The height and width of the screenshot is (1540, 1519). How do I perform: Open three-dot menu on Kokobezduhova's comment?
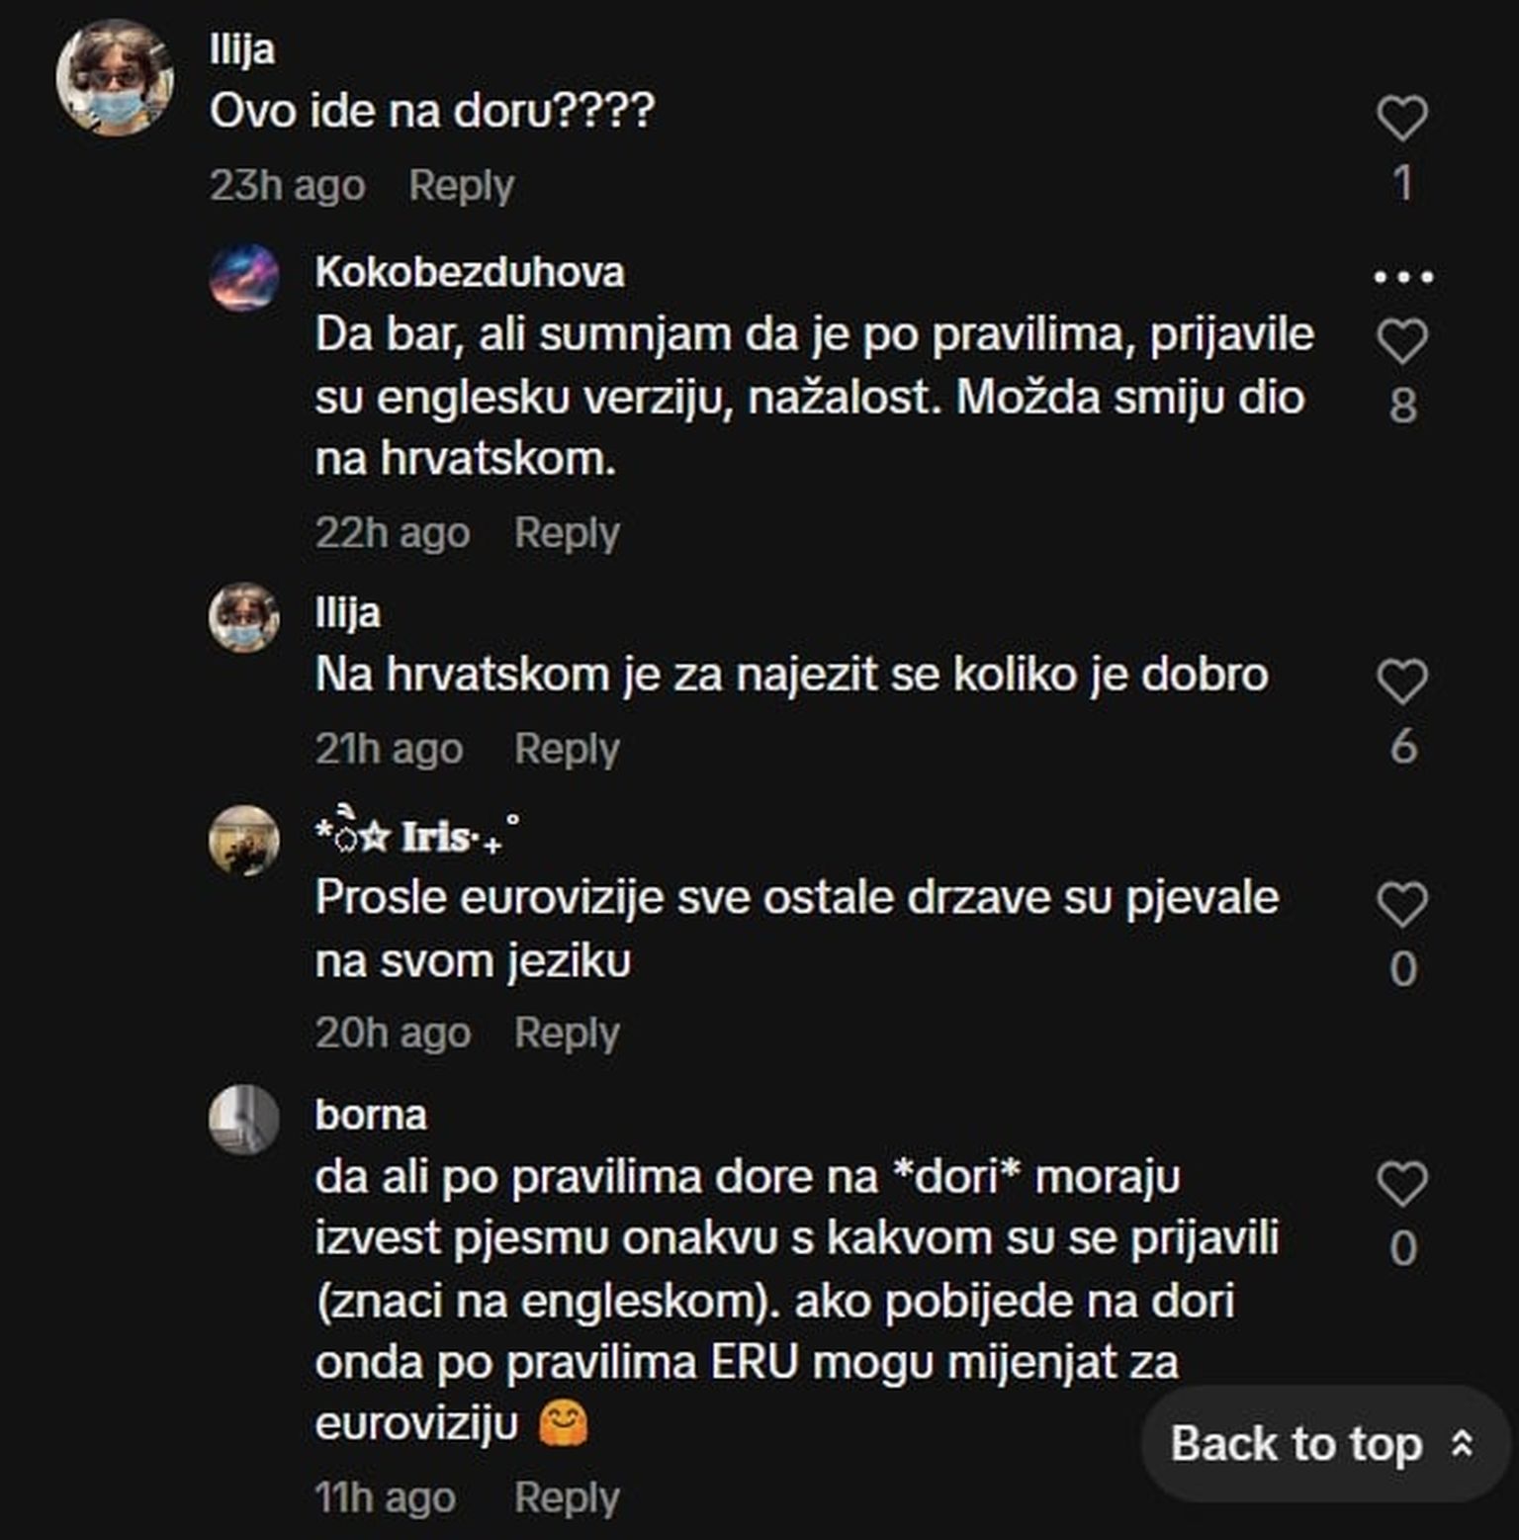click(x=1403, y=277)
